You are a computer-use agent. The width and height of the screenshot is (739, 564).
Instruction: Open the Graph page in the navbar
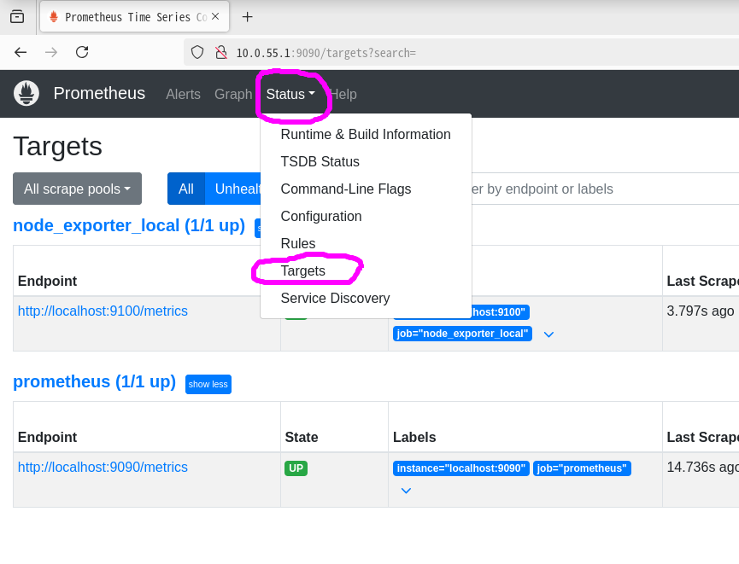pos(233,94)
